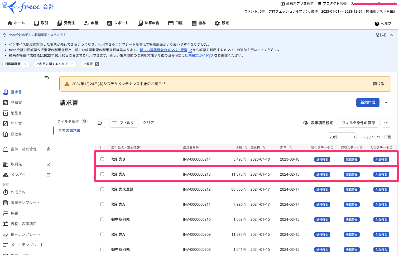The image size is (399, 255).
Task: Select the 全ての請求書 filter tab
Action: point(69,130)
